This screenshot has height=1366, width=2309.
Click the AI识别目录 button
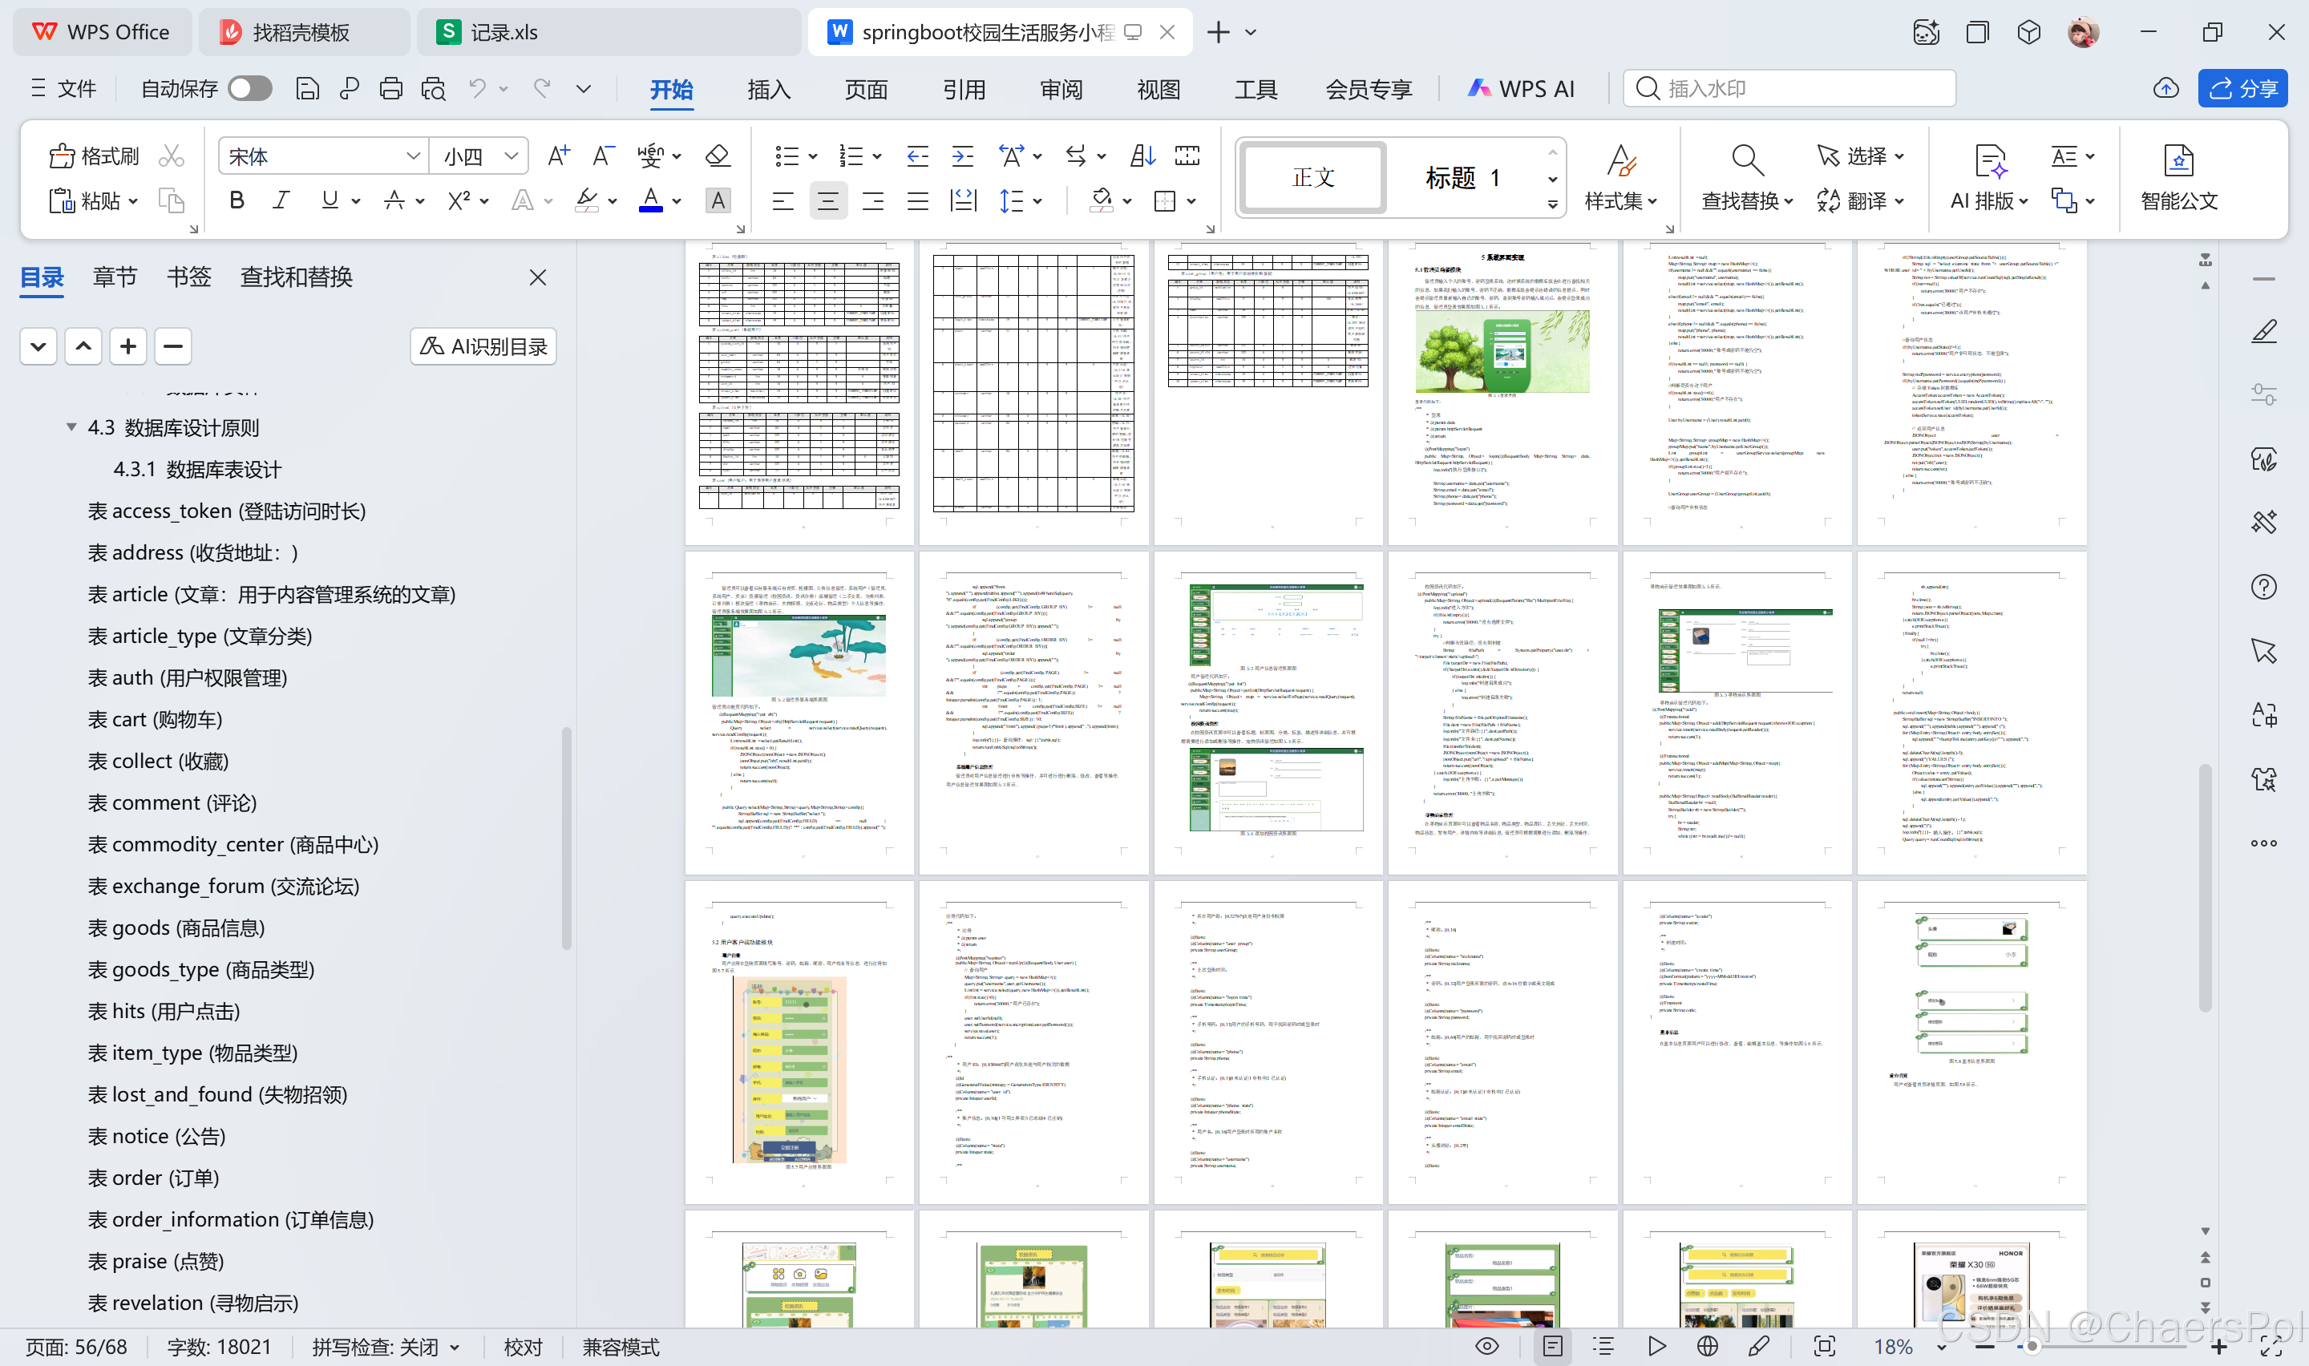[482, 346]
